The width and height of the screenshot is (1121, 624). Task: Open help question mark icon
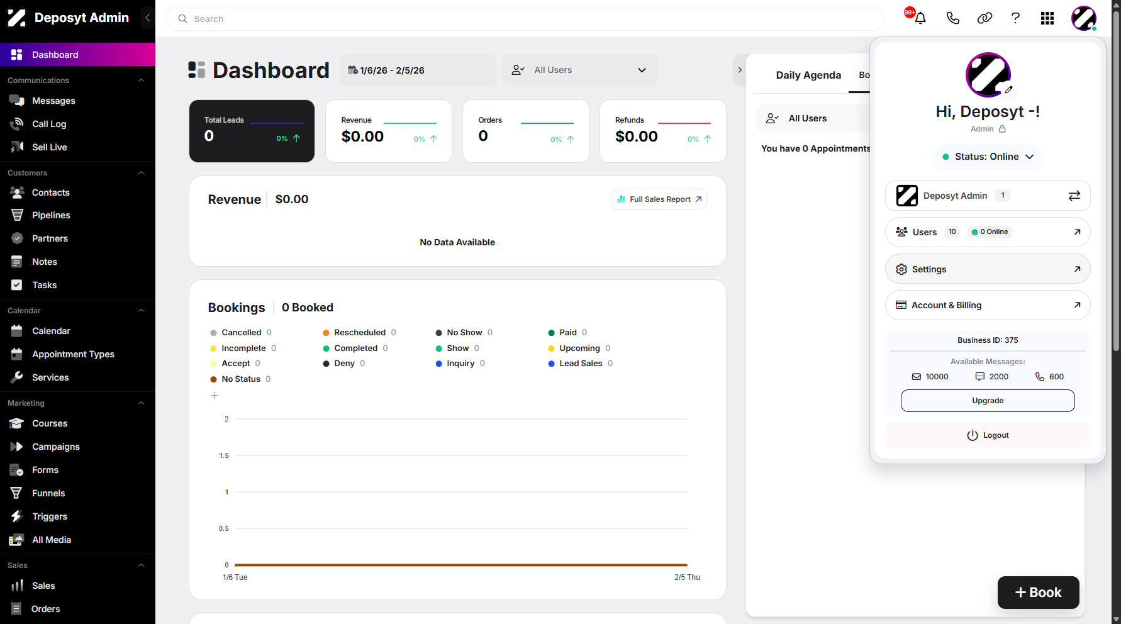1015,18
